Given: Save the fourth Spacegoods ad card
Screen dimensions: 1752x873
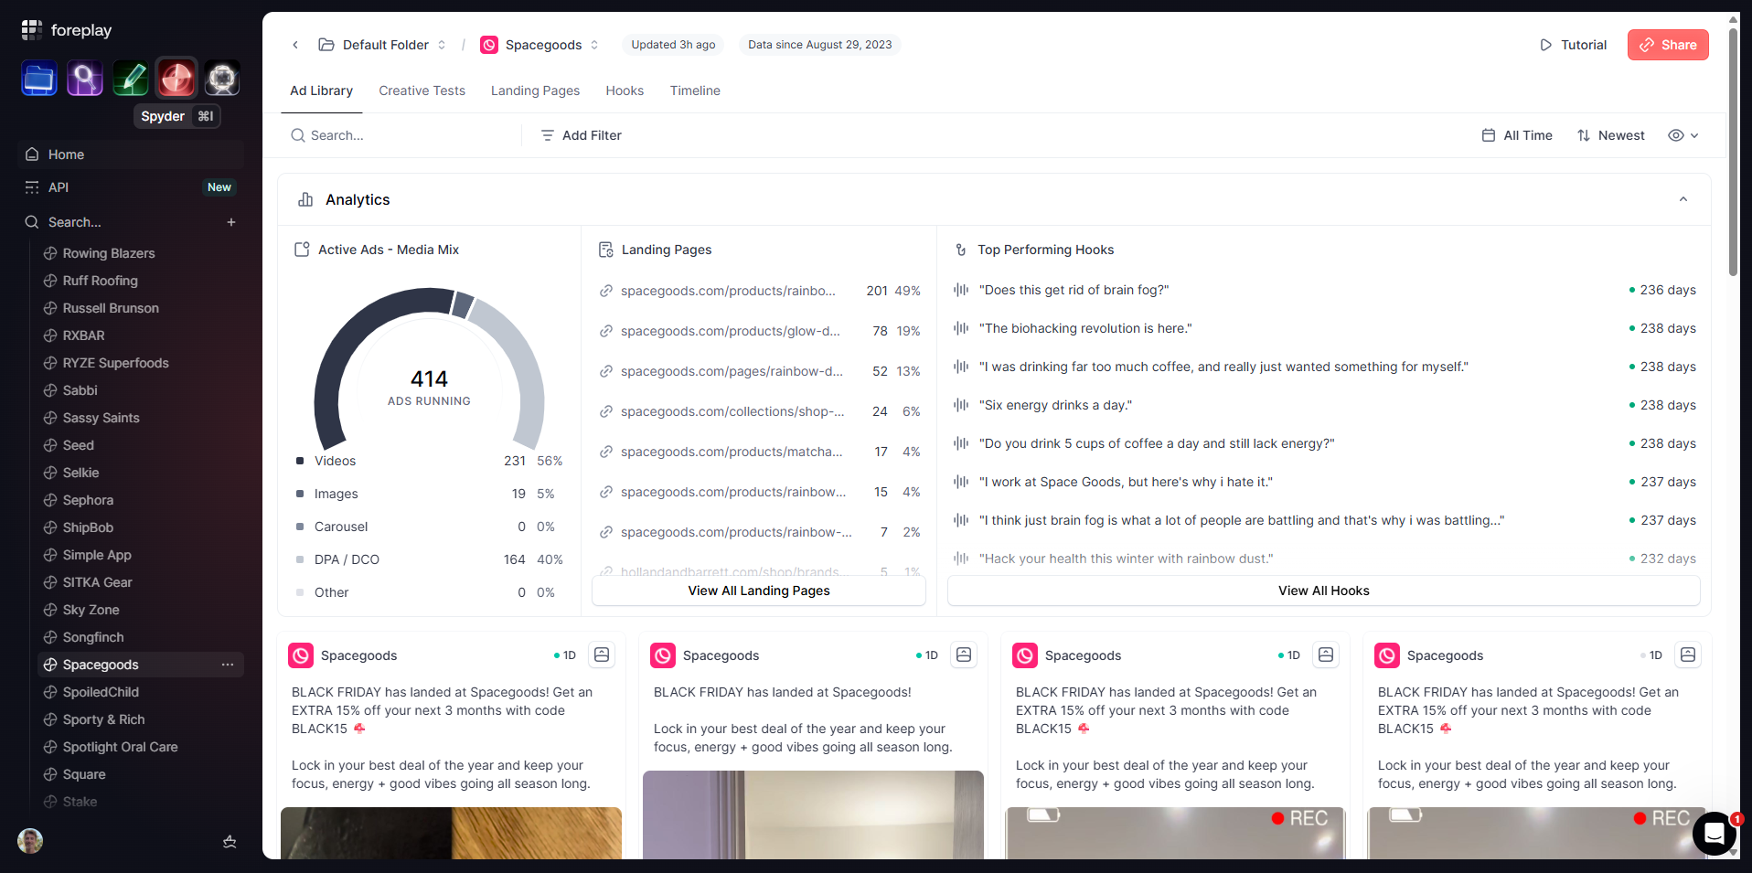Looking at the screenshot, I should tap(1688, 655).
